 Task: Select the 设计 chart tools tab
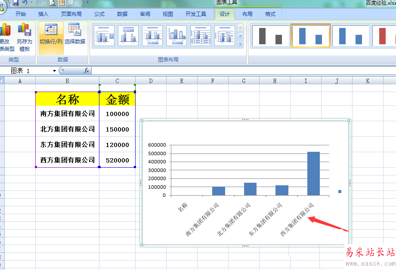pyautogui.click(x=225, y=14)
